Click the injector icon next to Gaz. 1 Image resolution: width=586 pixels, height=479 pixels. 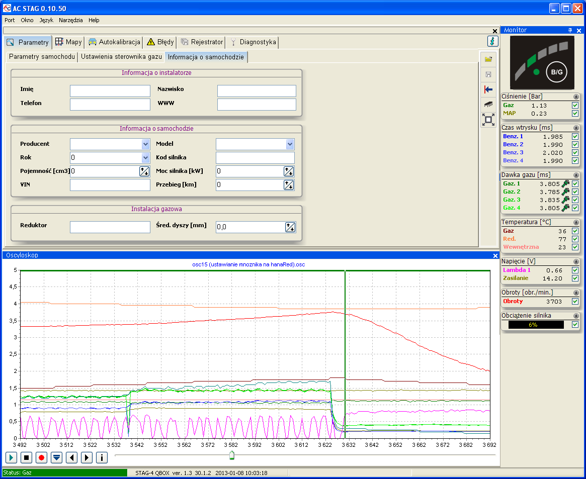565,183
